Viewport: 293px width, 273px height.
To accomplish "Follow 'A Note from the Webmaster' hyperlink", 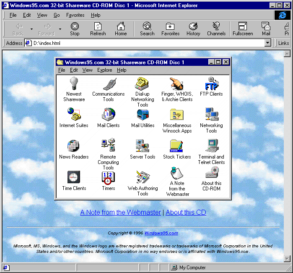I will pyautogui.click(x=121, y=212).
